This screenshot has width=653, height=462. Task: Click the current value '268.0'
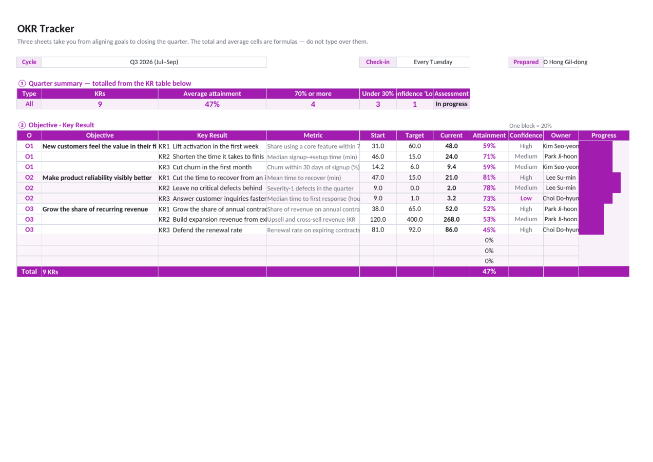coord(451,219)
